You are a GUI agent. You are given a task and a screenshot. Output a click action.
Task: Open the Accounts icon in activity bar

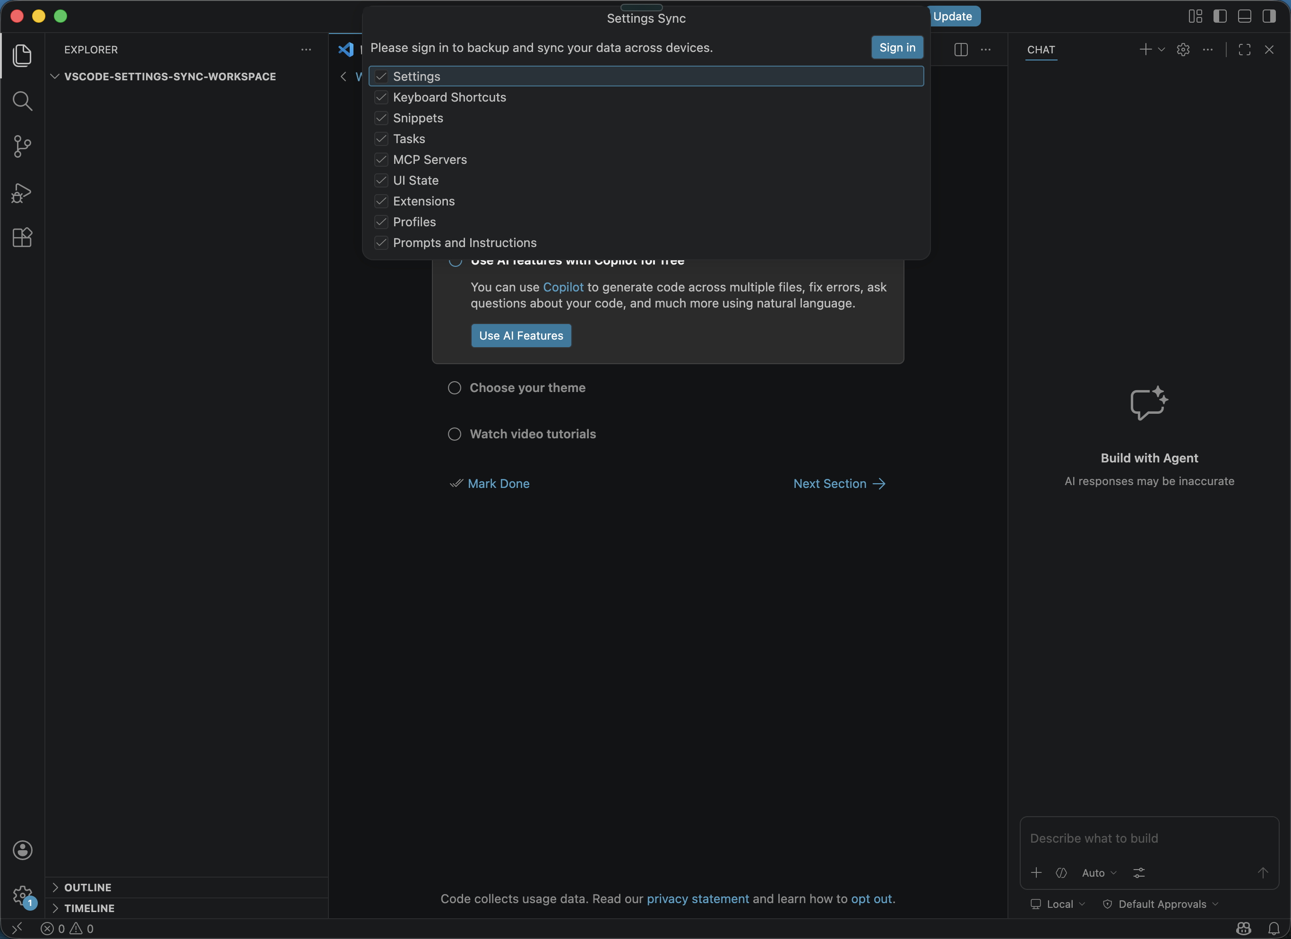22,850
